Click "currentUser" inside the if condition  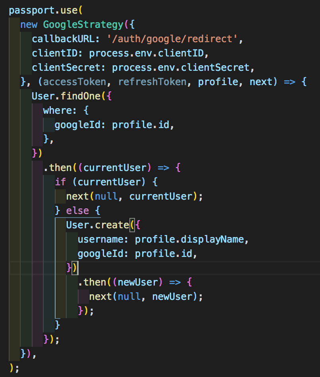tap(109, 182)
